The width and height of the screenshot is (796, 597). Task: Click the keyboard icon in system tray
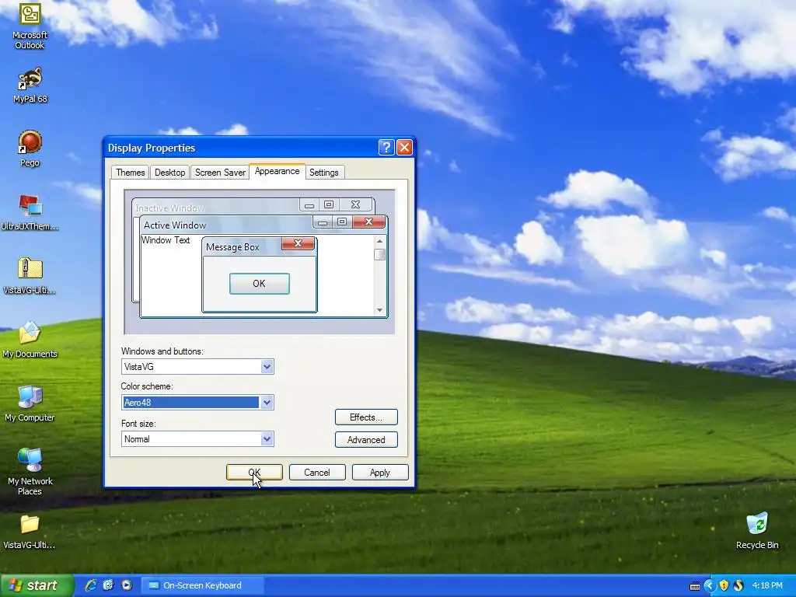point(695,586)
